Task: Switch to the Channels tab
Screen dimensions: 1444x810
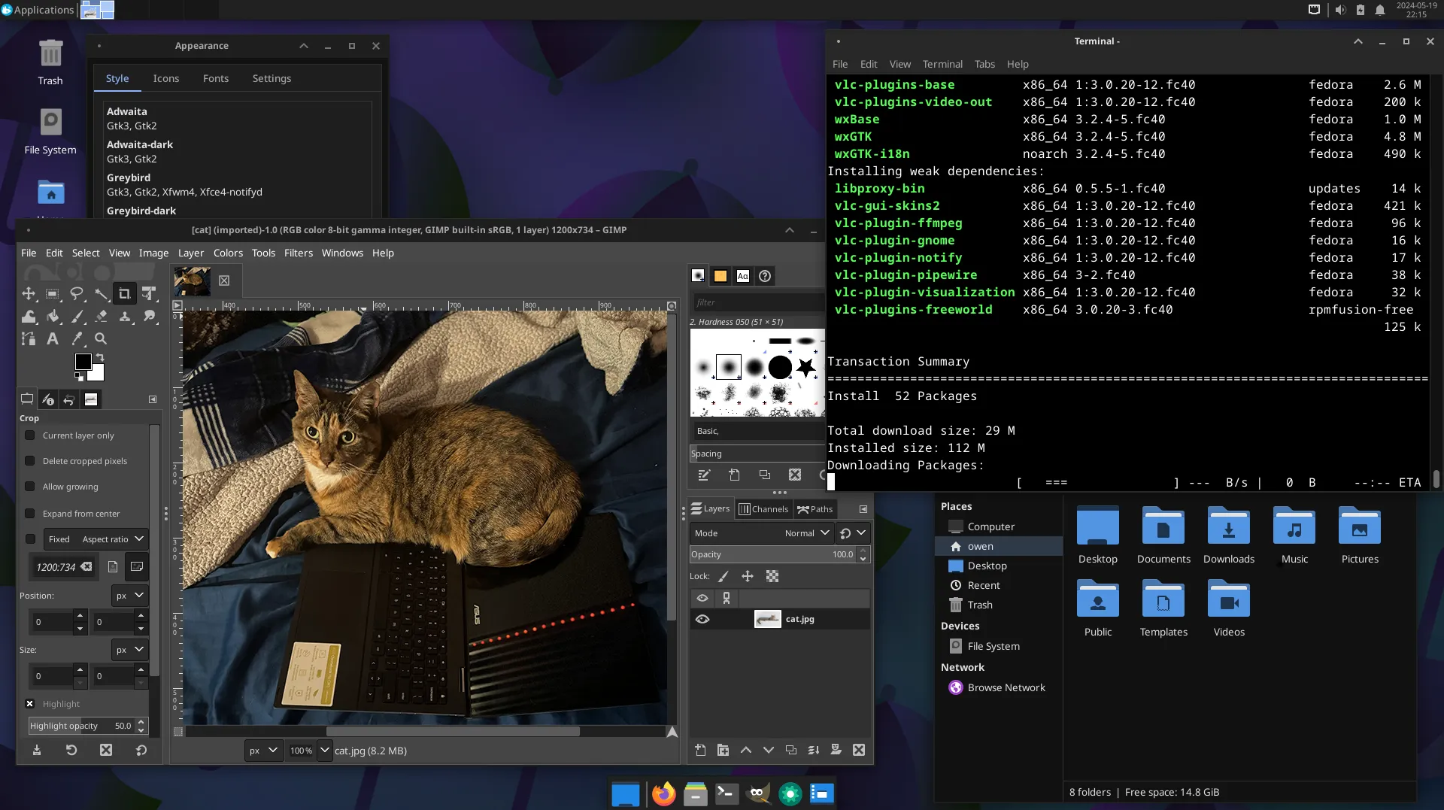Action: [763, 509]
